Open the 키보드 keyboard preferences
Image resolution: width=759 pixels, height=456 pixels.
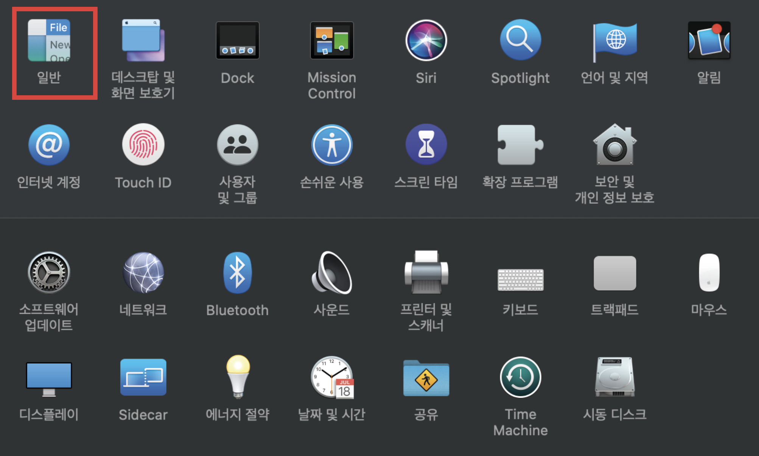(x=520, y=280)
